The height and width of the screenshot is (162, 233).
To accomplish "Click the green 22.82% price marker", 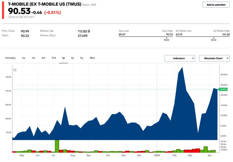I will (223, 89).
